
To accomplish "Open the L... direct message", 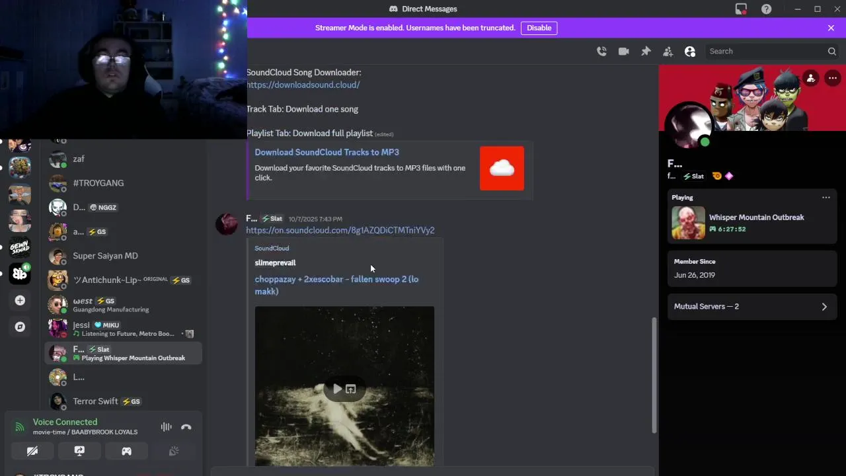I will 123,377.
